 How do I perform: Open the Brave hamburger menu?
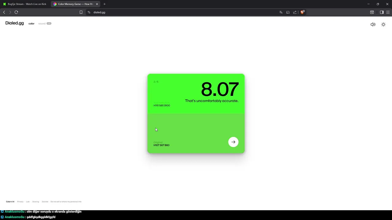tap(388, 12)
